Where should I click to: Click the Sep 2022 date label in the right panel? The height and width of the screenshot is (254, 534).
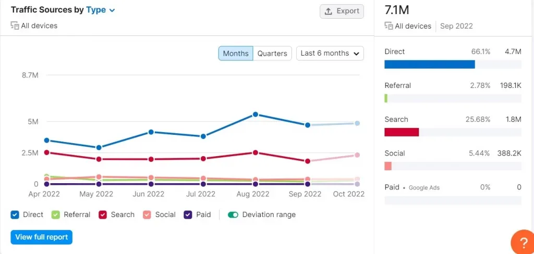click(456, 26)
